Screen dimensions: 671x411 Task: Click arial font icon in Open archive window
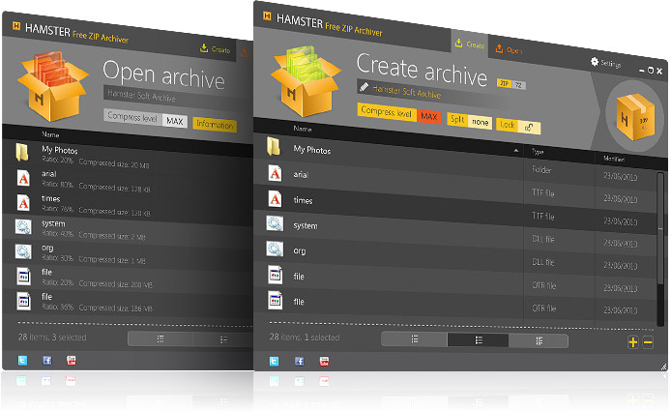pos(23,177)
